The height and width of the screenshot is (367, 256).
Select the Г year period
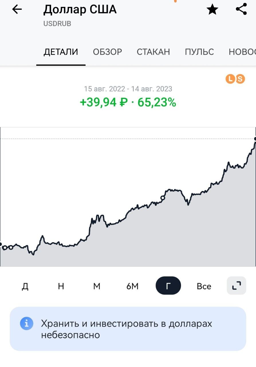(168, 286)
